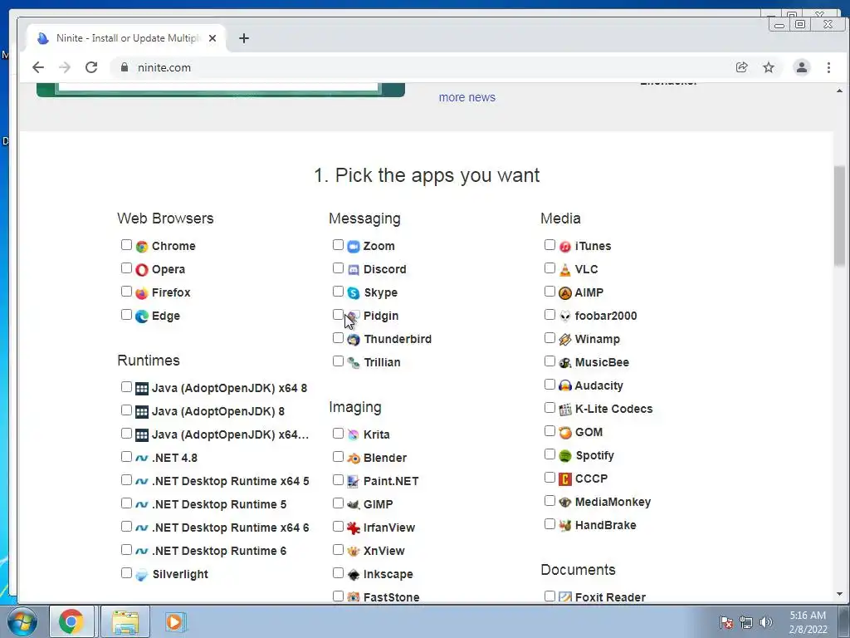This screenshot has width=850, height=638.
Task: Share this page via toolbar icon
Action: click(741, 67)
